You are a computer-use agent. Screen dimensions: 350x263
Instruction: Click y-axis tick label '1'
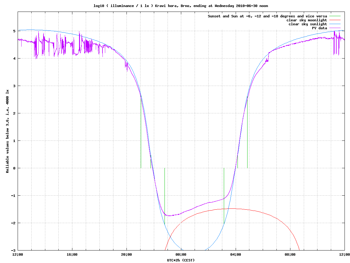14,141
